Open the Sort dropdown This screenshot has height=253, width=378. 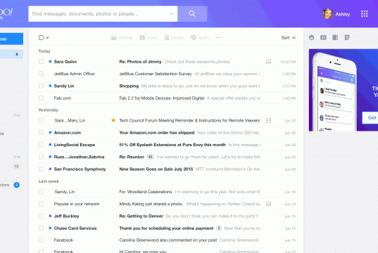288,37
